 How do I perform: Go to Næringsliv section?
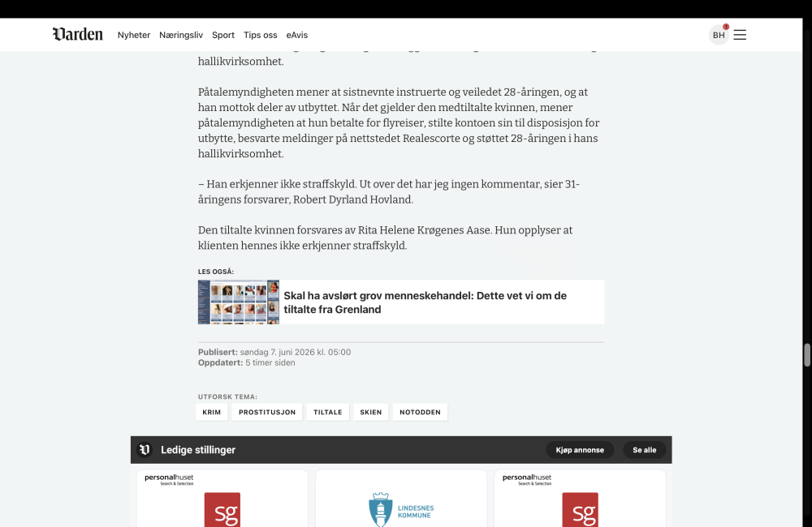click(x=181, y=35)
